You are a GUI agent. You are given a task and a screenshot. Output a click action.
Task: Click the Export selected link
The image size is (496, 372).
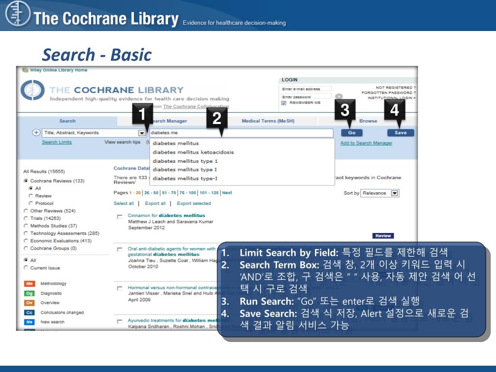click(194, 203)
